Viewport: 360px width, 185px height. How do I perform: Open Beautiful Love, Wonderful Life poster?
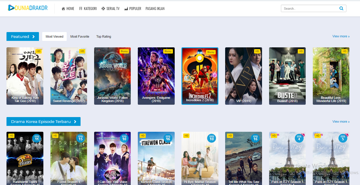click(x=331, y=76)
